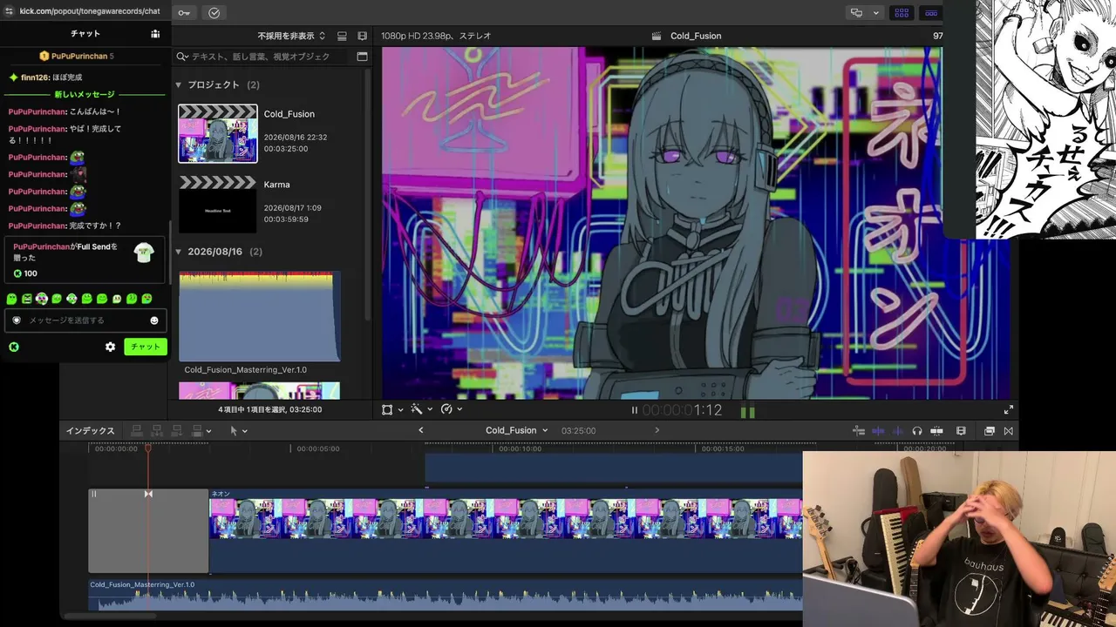The width and height of the screenshot is (1116, 627).
Task: Toggle audio skimming in the timeline
Action: 897,431
